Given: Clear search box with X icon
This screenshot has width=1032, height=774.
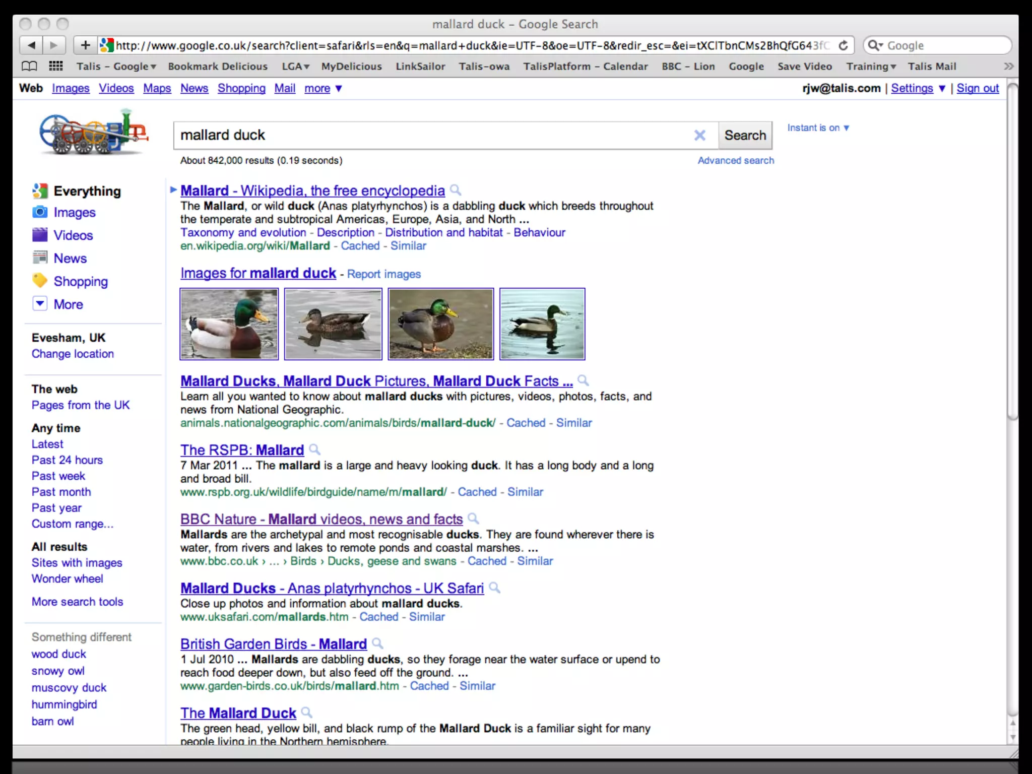Looking at the screenshot, I should (699, 135).
